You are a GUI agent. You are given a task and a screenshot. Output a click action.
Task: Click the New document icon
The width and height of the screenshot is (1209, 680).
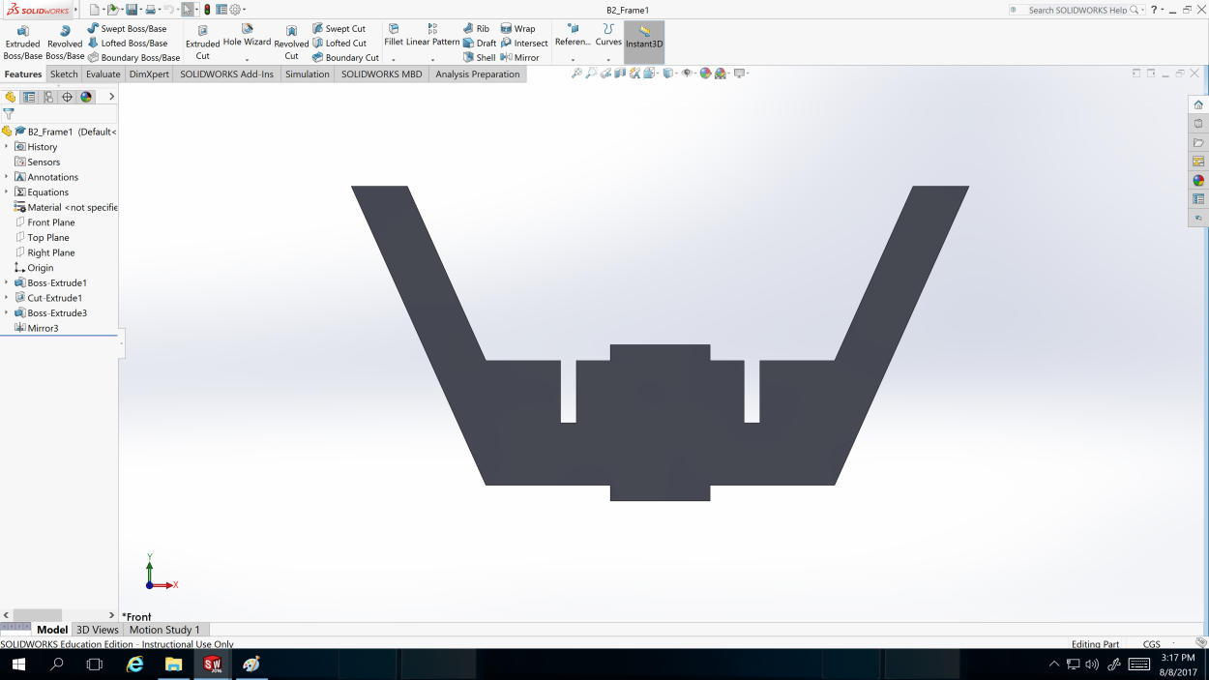94,10
